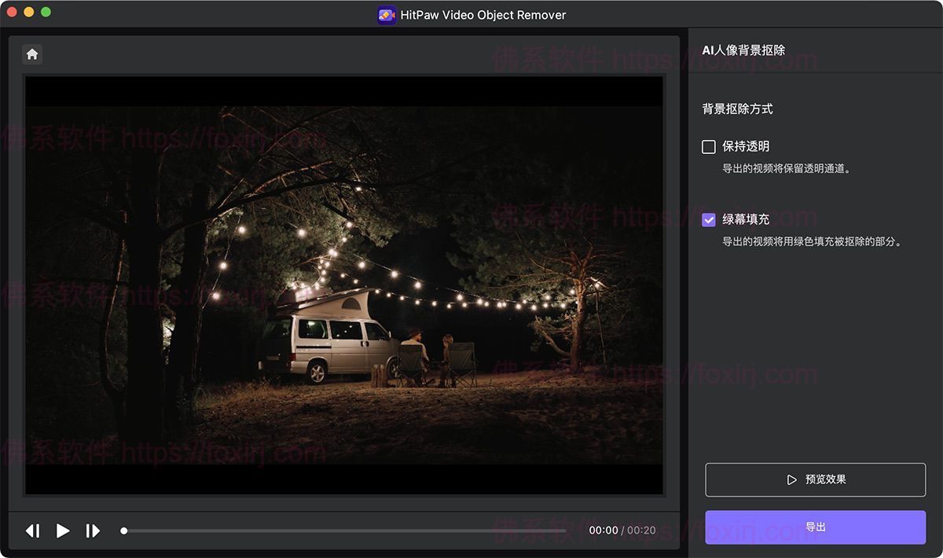This screenshot has height=558, width=943.
Task: Click the 绿幕填充 option label text
Action: (746, 220)
